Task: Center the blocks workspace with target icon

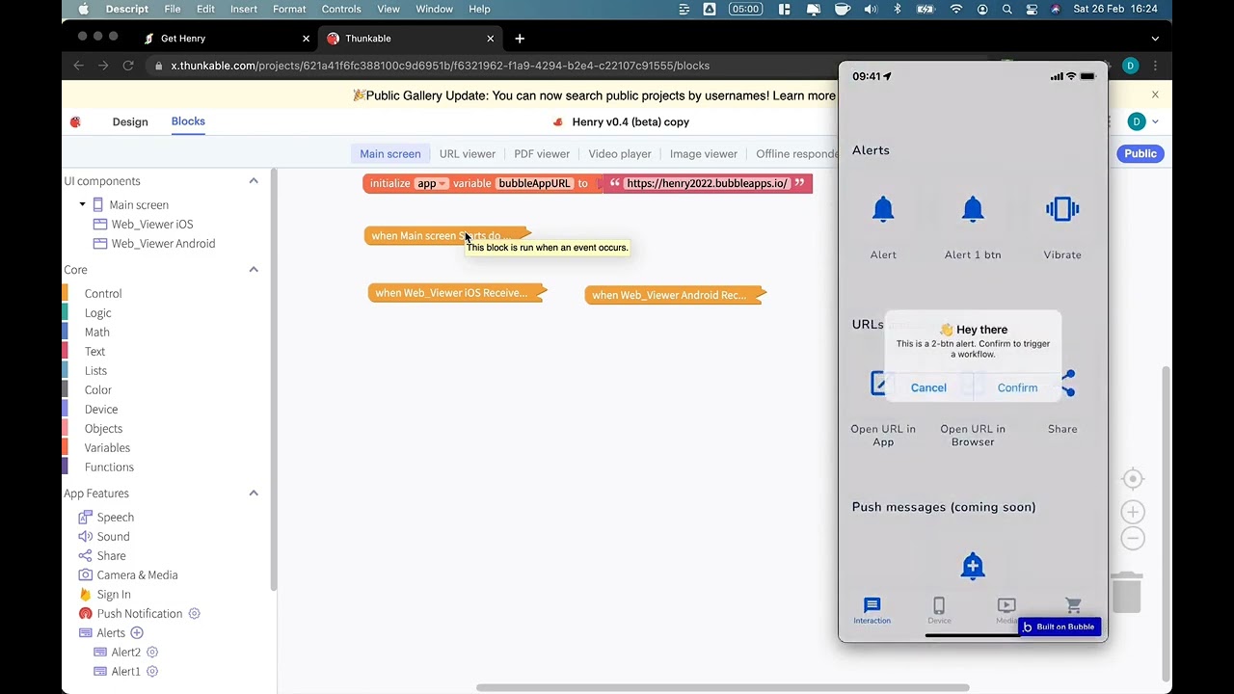Action: click(x=1133, y=479)
